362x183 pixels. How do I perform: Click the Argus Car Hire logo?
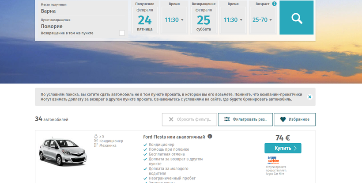coord(273,160)
